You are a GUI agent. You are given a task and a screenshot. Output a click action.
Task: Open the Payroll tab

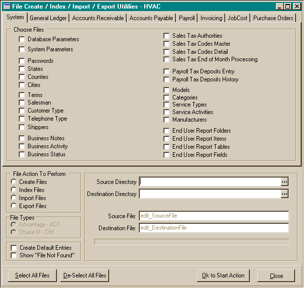(x=186, y=18)
